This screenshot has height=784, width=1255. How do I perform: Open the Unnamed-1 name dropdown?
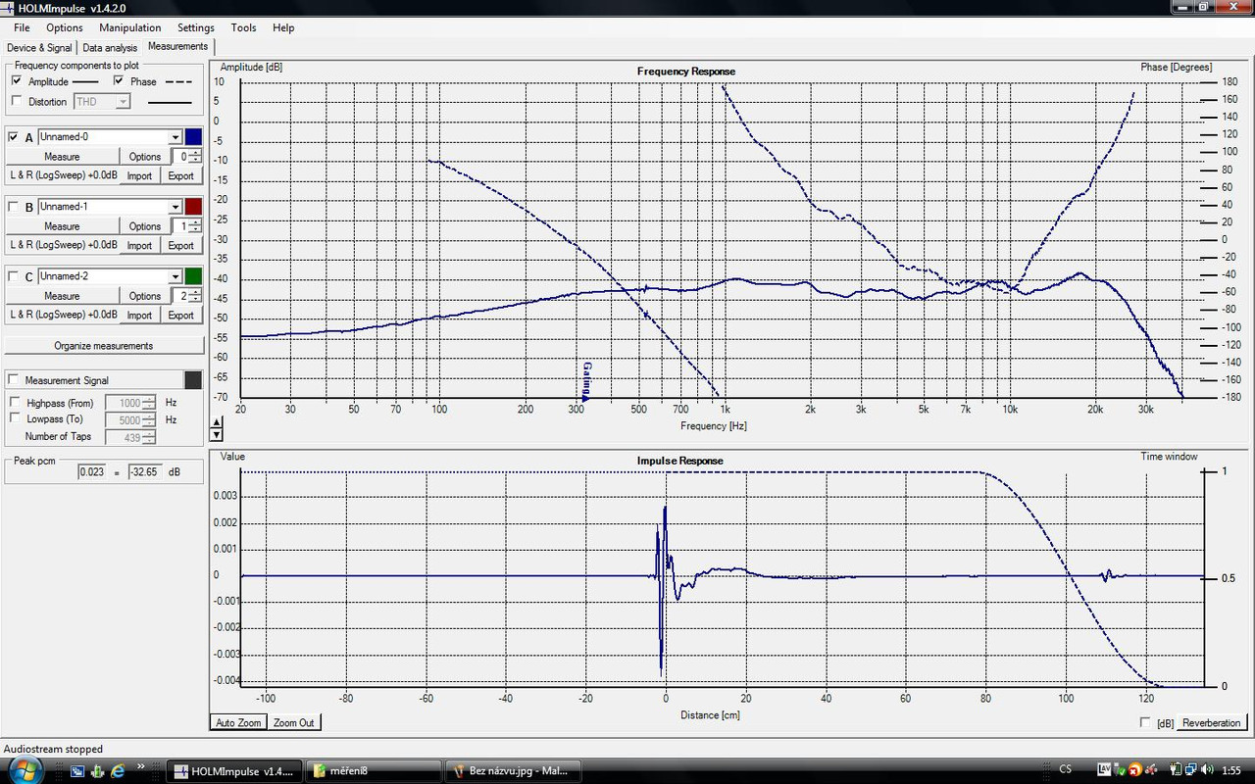[176, 207]
